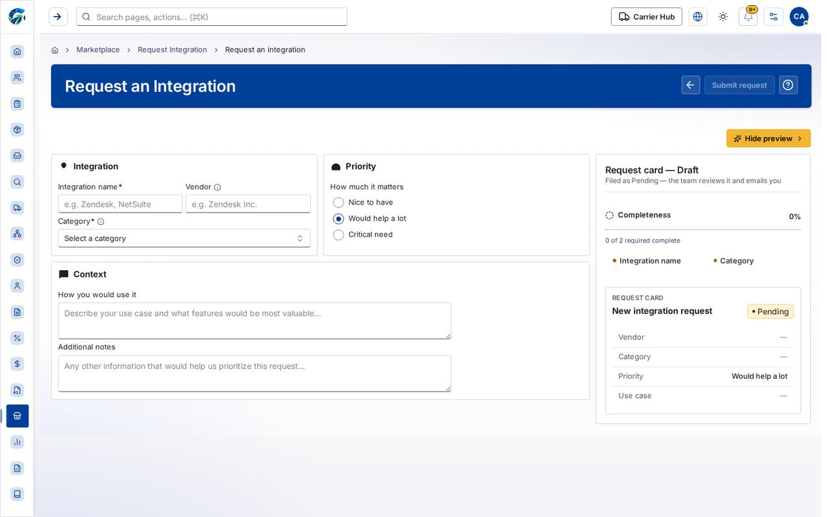
Task: Select the highlighted marketplace store sidebar icon
Action: click(x=17, y=416)
